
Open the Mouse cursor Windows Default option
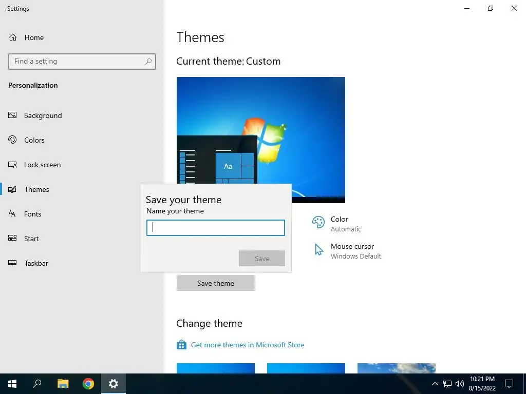[x=348, y=251]
